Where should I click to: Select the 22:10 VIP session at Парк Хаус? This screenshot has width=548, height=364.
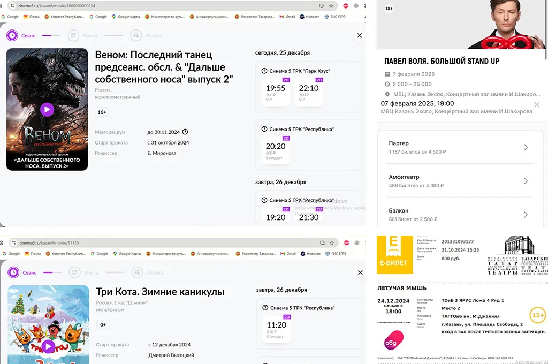309,92
